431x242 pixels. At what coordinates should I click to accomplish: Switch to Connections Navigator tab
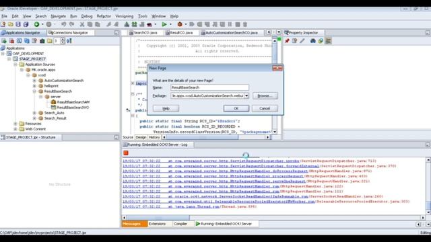[x=70, y=33]
